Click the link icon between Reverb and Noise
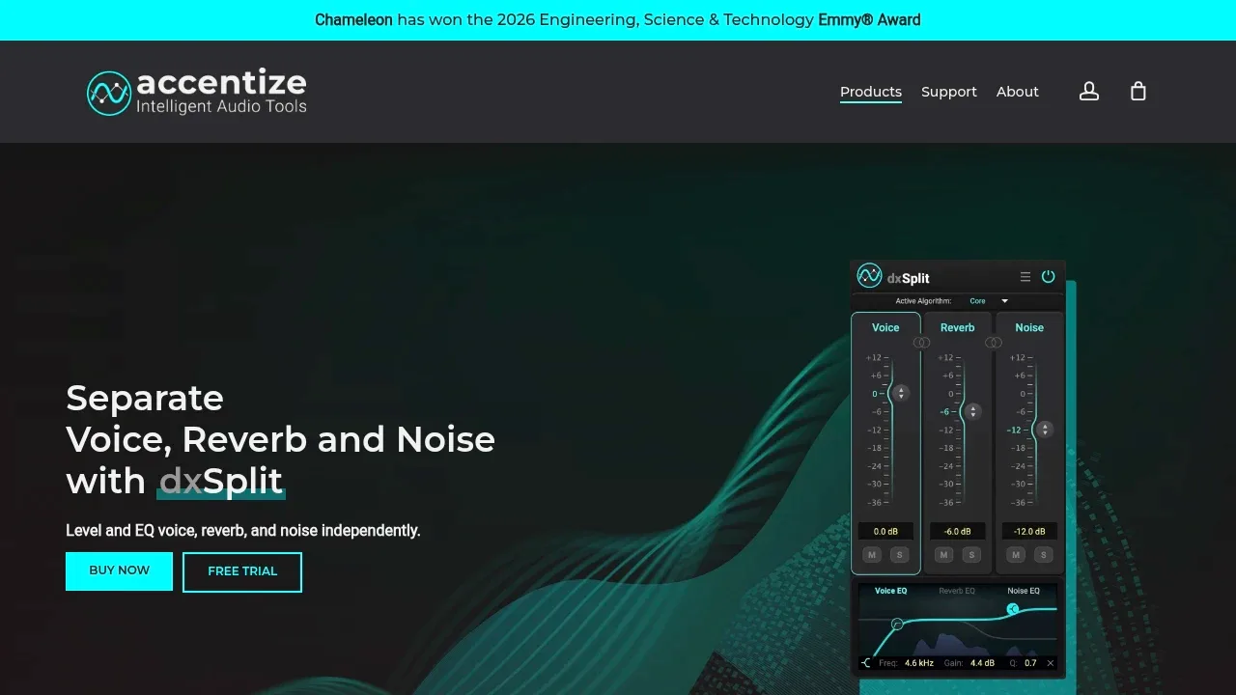The width and height of the screenshot is (1236, 695). tap(994, 342)
